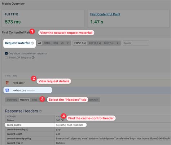171x145 pixels.
Task: Click the LCP (1.5 s) filter button
Action: coord(95,43)
